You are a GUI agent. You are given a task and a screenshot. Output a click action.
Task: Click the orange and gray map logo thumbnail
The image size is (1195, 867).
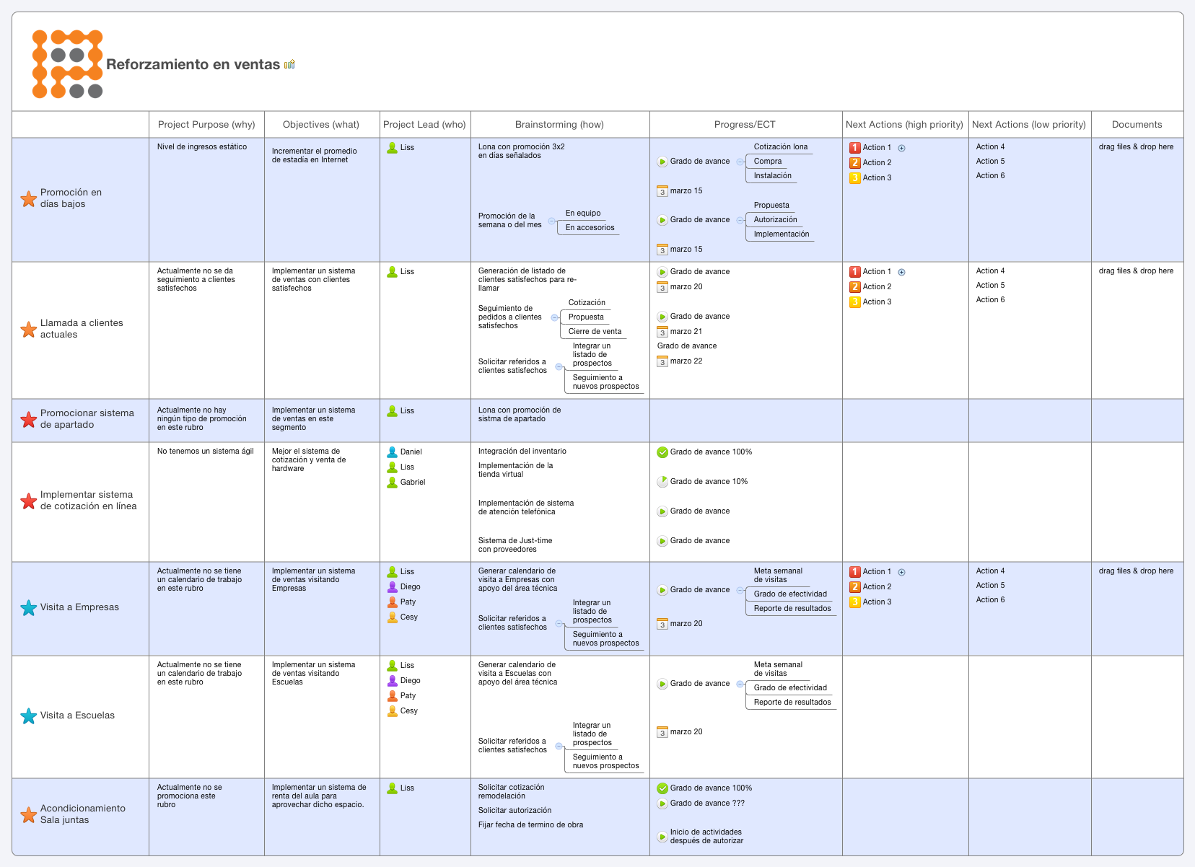pyautogui.click(x=67, y=63)
